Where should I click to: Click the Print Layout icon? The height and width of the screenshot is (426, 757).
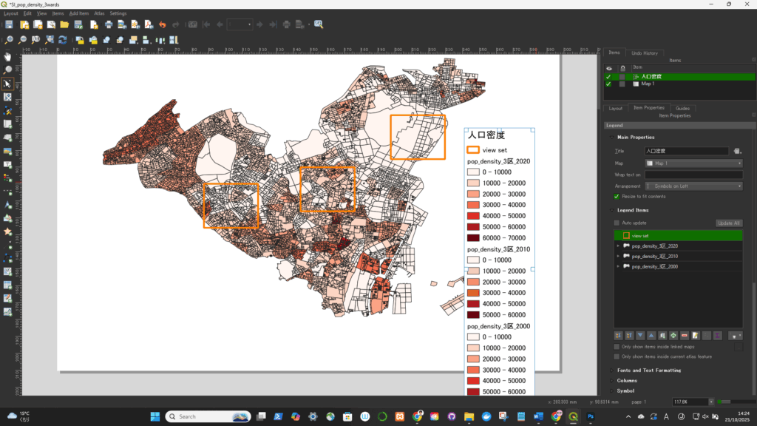click(x=108, y=24)
